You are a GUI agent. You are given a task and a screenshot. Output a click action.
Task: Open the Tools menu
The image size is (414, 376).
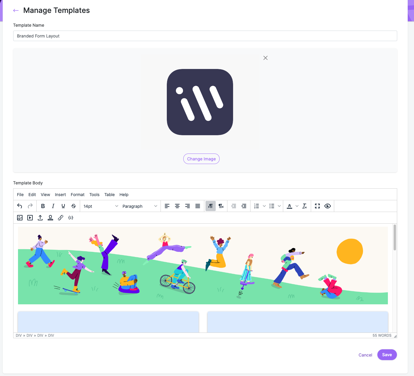94,195
